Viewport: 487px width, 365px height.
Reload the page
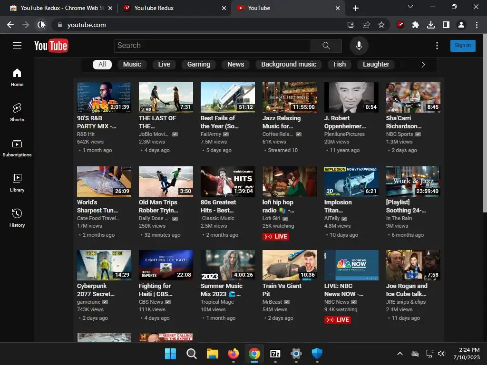(41, 25)
